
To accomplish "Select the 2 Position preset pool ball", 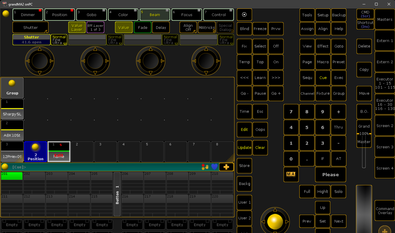I will (35, 152).
